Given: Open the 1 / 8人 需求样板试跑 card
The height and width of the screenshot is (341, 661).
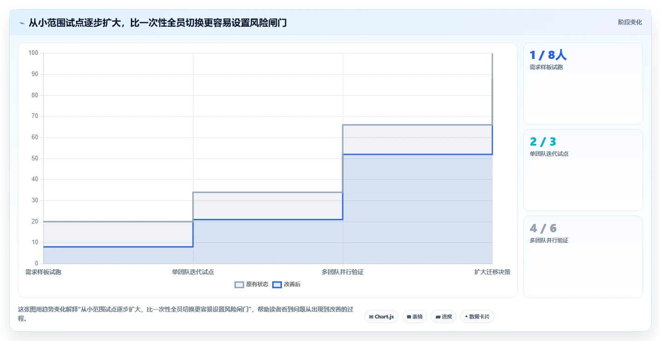Looking at the screenshot, I should (x=583, y=83).
